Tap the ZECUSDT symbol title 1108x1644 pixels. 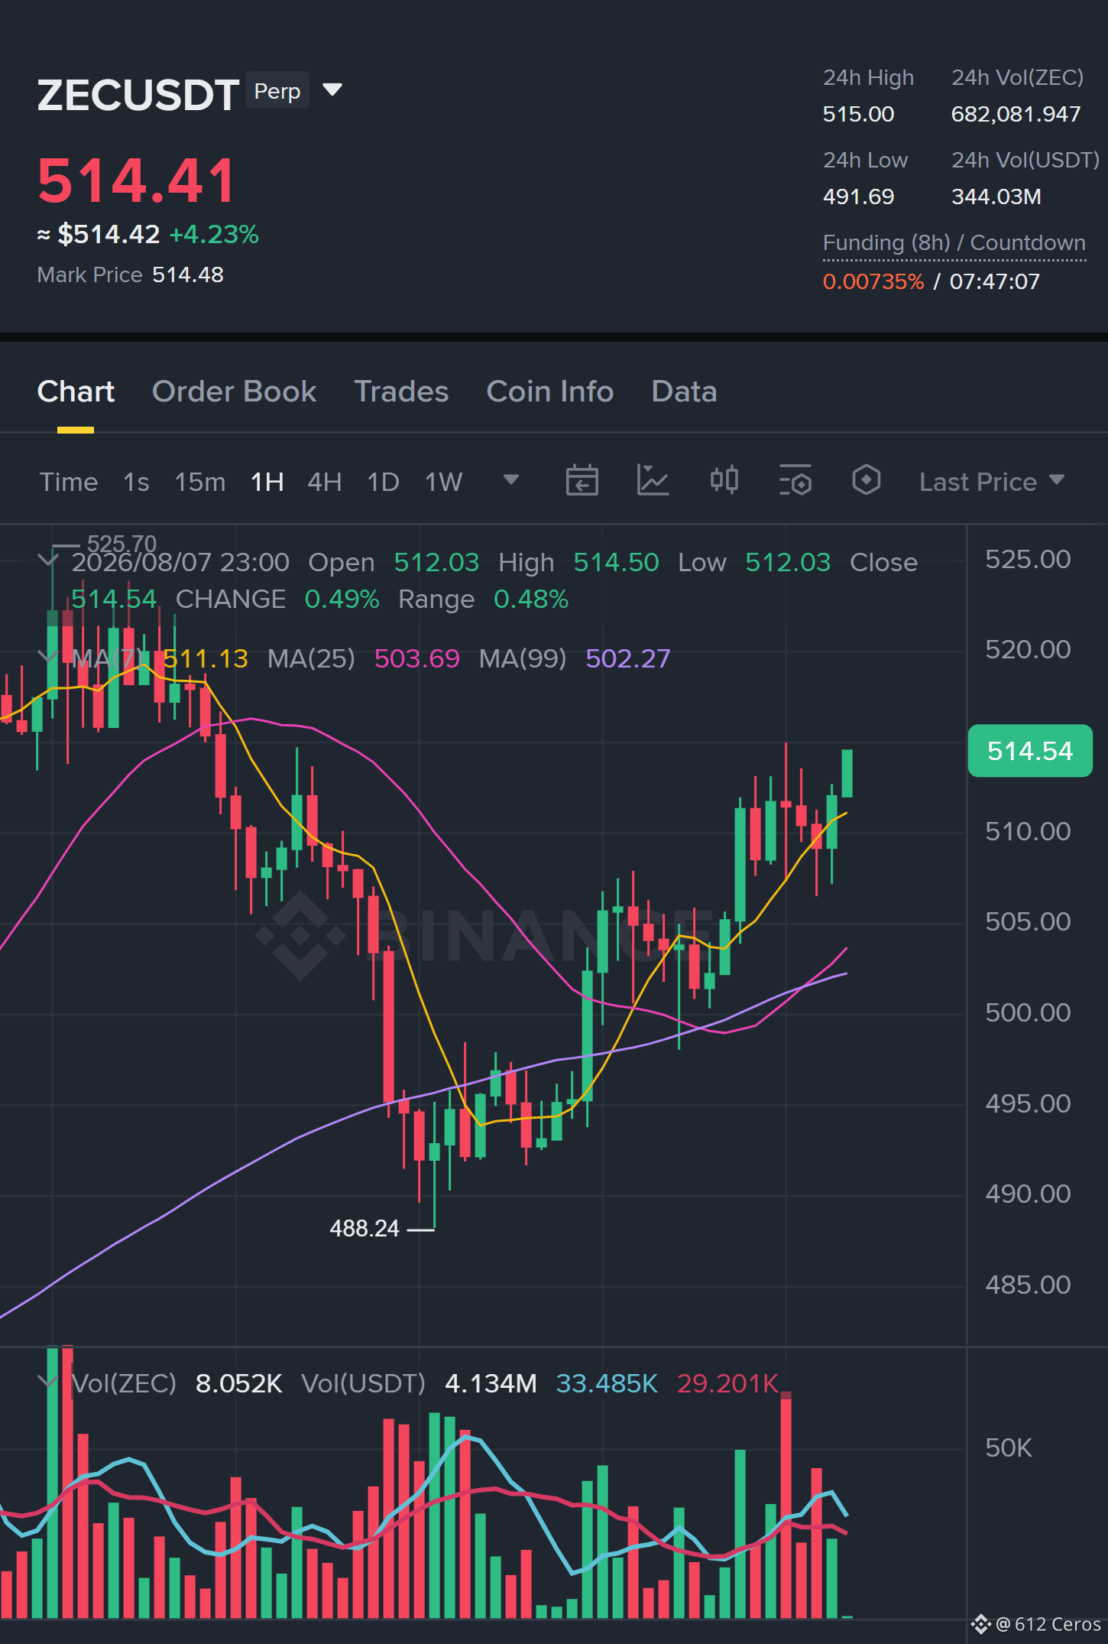[x=138, y=95]
